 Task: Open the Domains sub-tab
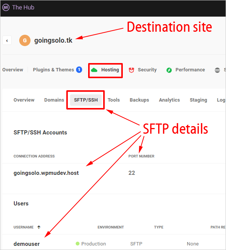click(54, 100)
